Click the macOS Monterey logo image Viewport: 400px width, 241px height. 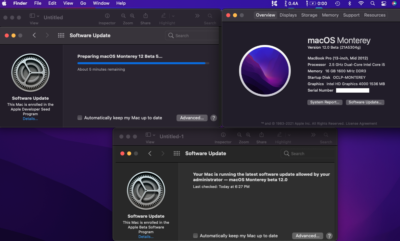pos(265,71)
